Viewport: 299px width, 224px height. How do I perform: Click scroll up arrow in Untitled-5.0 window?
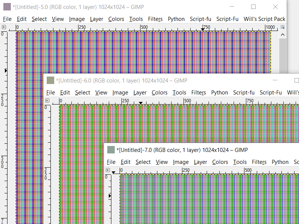pos(283,35)
